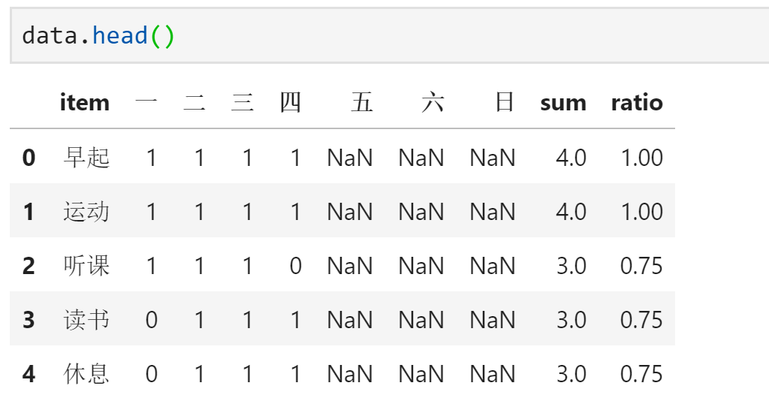Click the 五 column header
The image size is (769, 413).
362,103
